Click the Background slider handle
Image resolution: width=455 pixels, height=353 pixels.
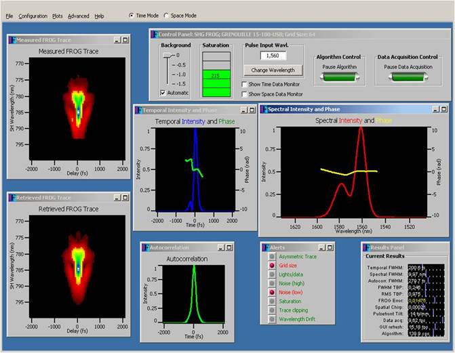(167, 55)
